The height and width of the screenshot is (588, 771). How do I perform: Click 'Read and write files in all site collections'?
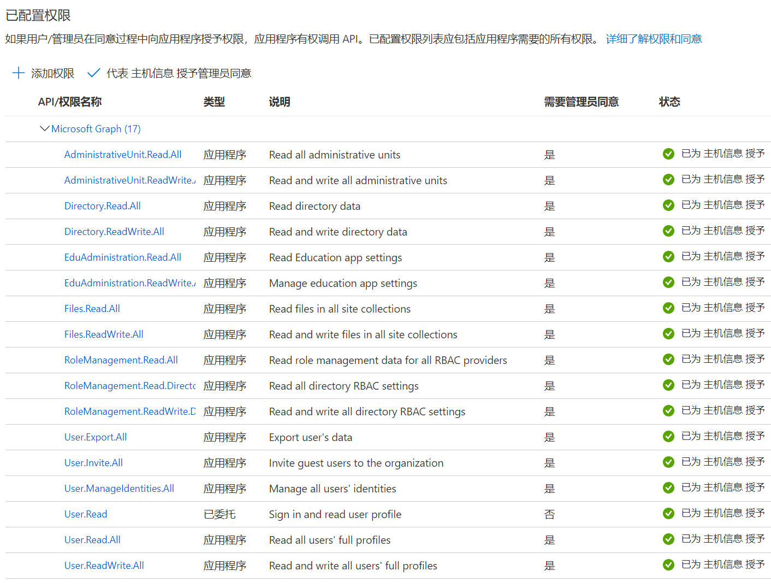pyautogui.click(x=363, y=334)
